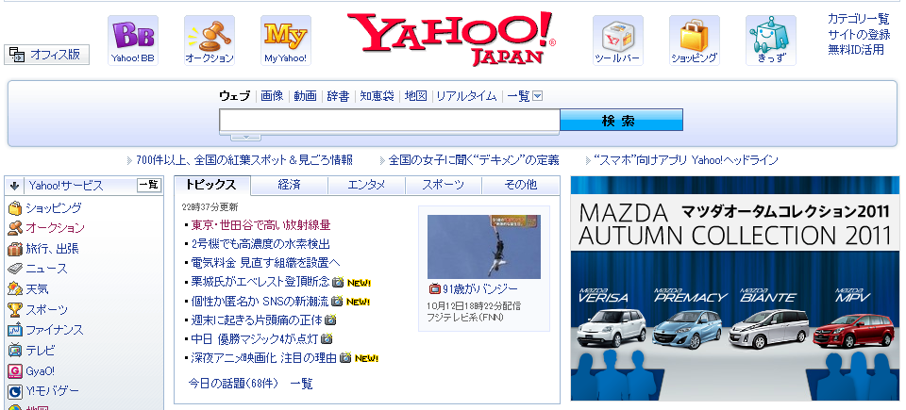Viewport: 906px width, 410px height.
Task: Collapse the Yahoo!サービス panel arrow
Action: (15, 186)
